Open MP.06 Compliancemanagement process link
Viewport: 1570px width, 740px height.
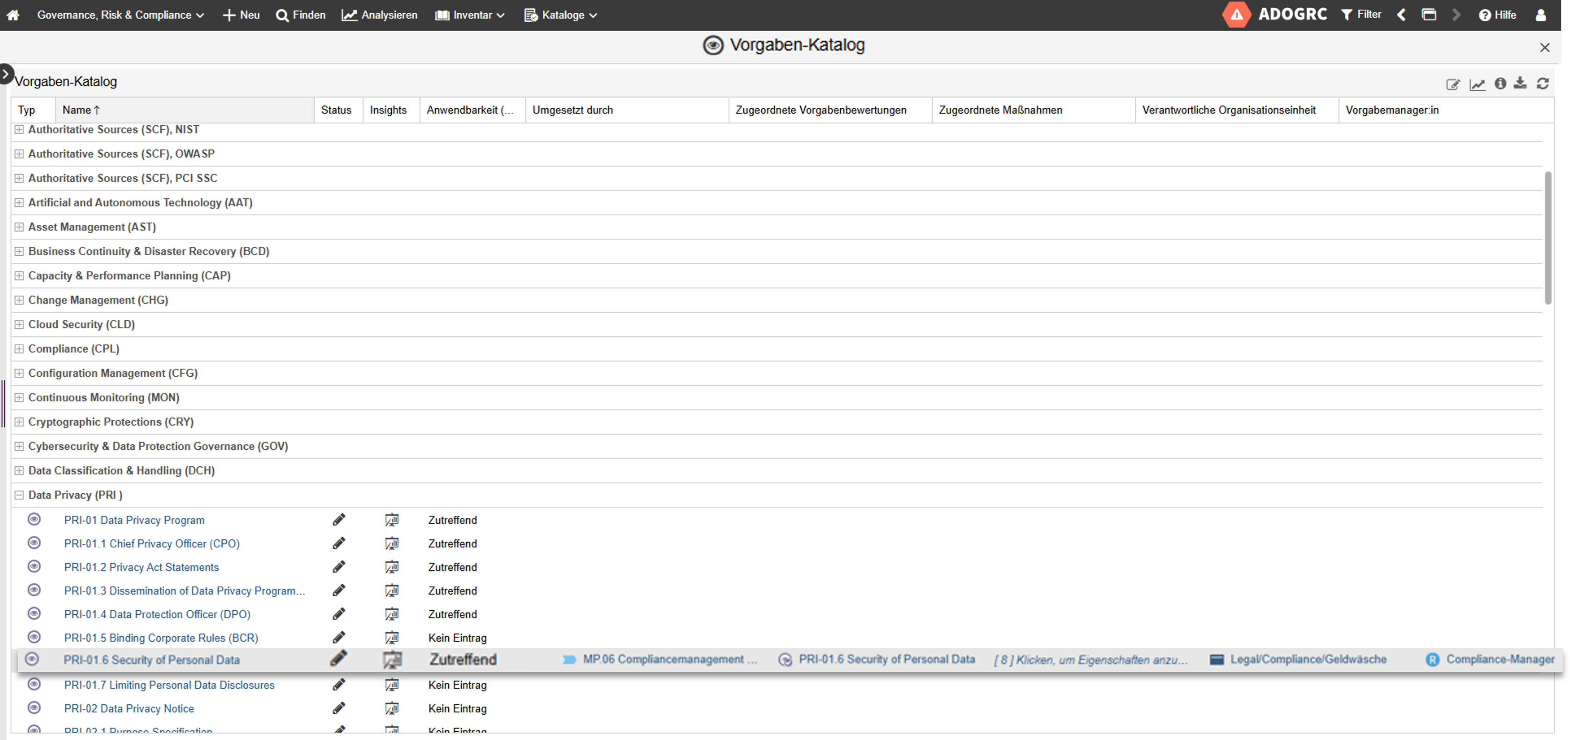pyautogui.click(x=670, y=660)
